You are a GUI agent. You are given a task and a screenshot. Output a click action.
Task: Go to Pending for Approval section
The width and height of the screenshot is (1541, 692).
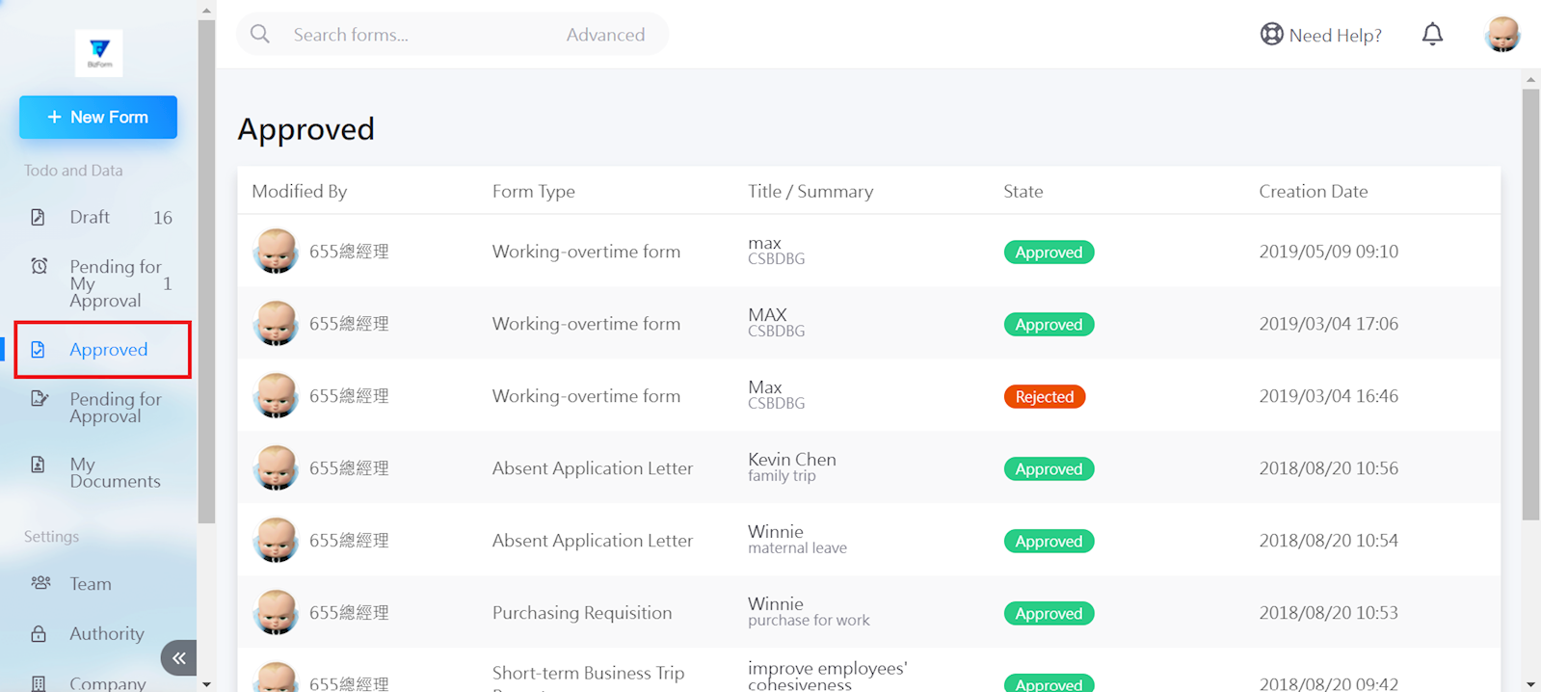pos(115,408)
